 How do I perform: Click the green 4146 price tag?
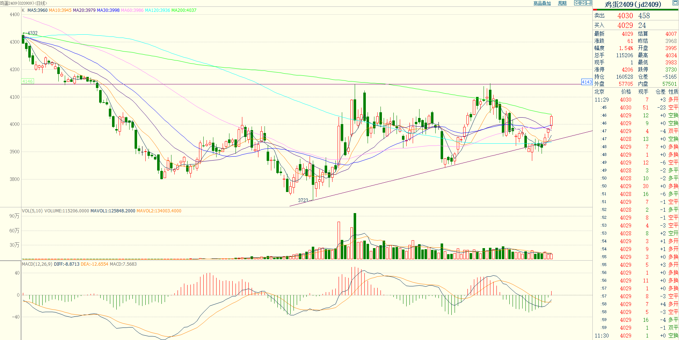click(28, 82)
